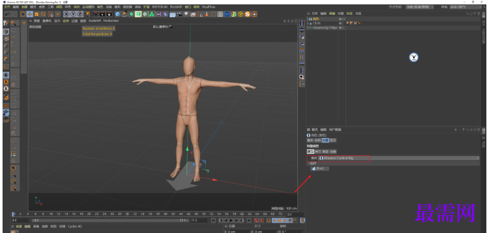Select Ch36 object in Object Manager

coord(317,23)
